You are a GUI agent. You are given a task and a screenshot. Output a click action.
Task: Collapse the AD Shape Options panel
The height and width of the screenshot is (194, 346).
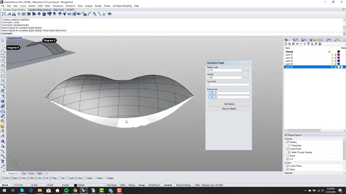[344, 135]
